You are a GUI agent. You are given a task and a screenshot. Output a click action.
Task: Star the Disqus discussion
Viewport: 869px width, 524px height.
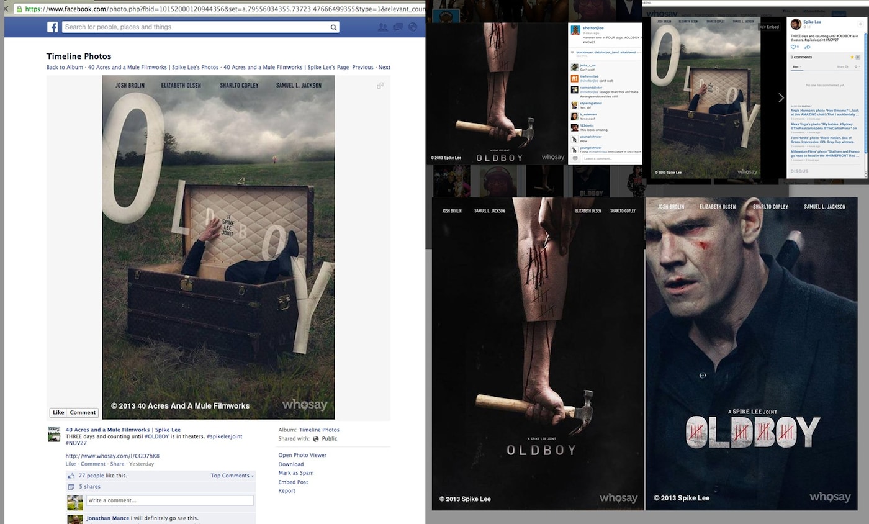[x=852, y=57]
